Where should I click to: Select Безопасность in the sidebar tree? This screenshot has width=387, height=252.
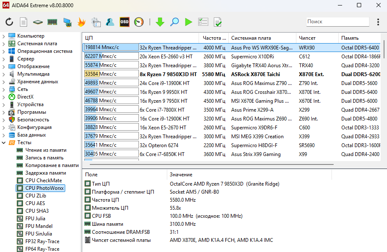[33, 120]
